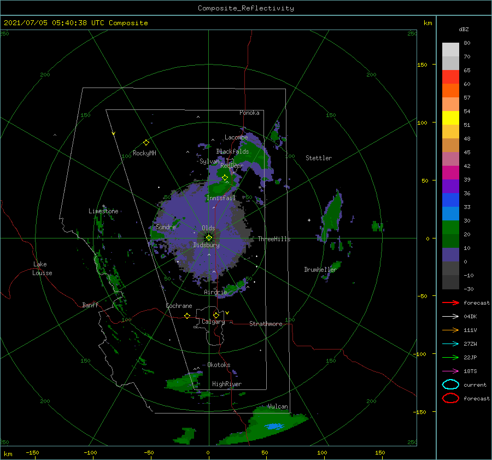Click the Strathmore town label
This screenshot has width=492, height=460.
tap(266, 324)
